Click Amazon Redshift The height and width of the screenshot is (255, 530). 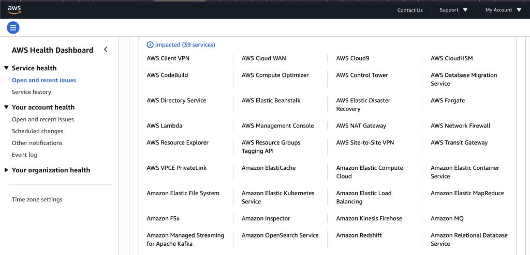coord(359,235)
